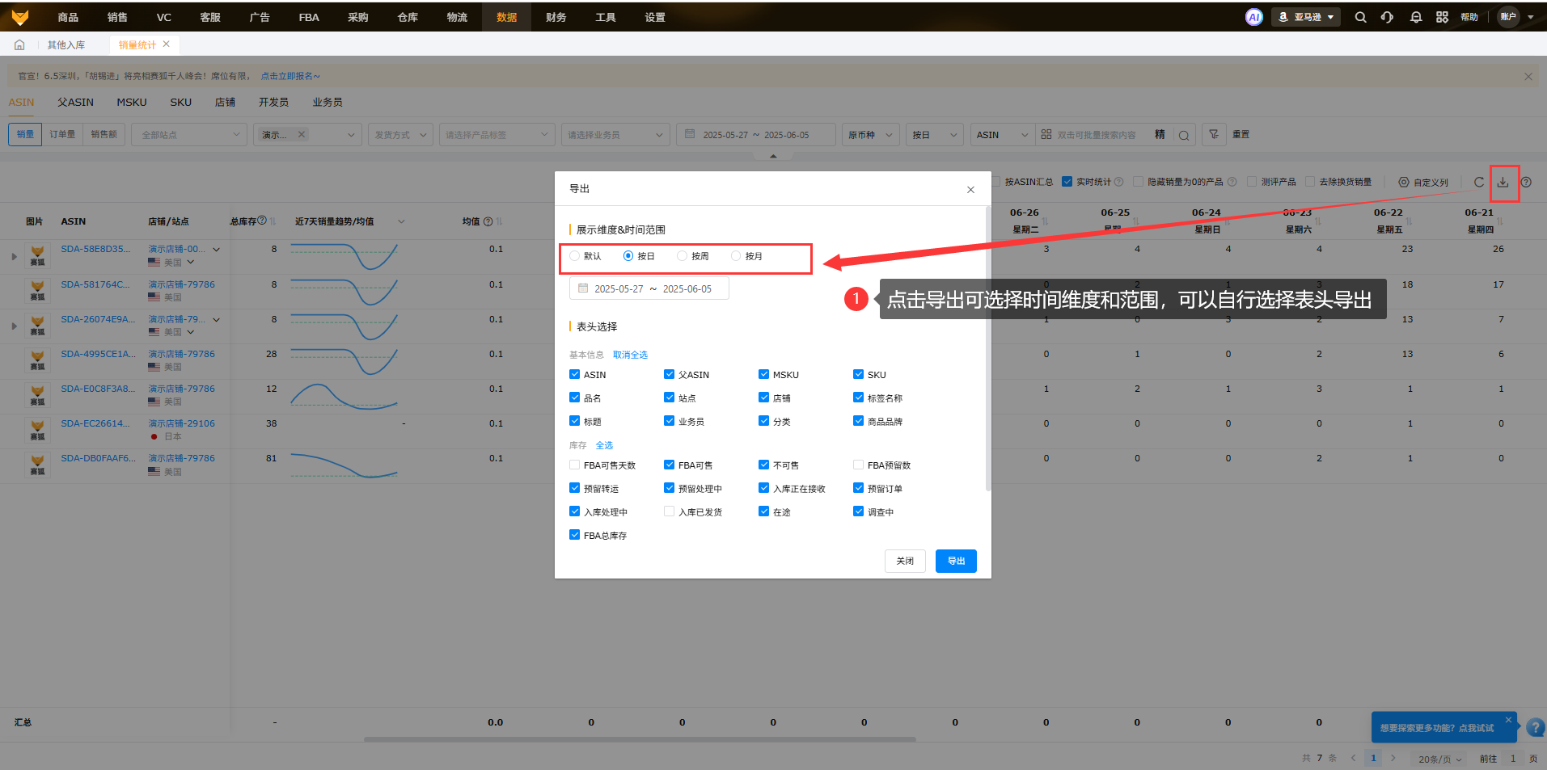Screen dimensions: 1547x770
Task: Click the search magnifier in top bar
Action: coord(1360,17)
